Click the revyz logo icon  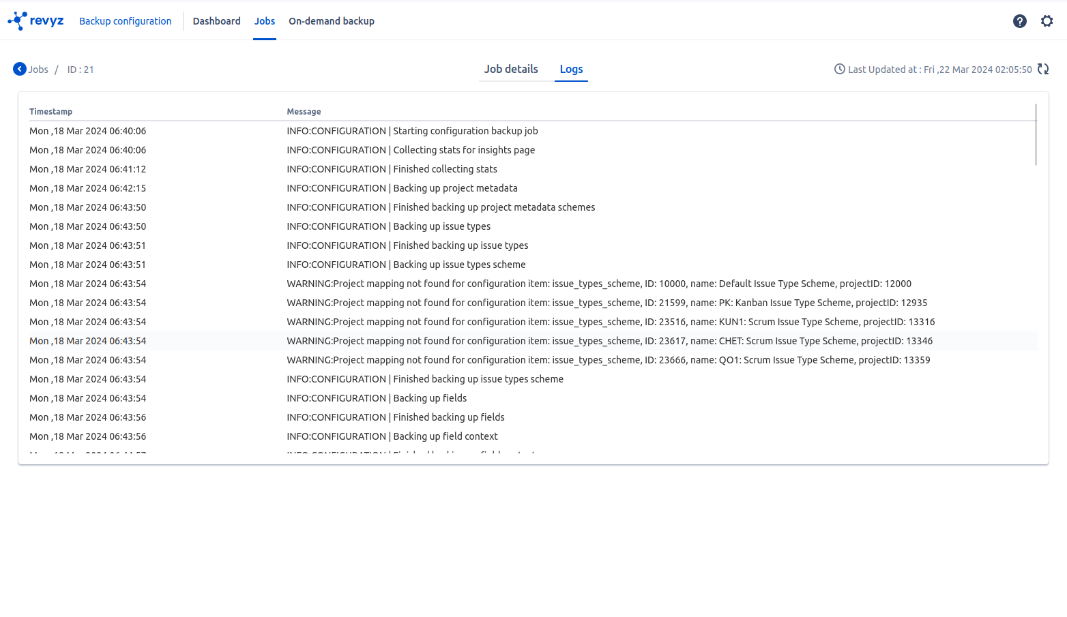(x=18, y=20)
